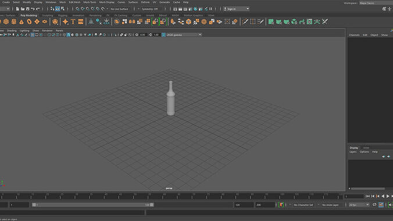393x221 pixels.
Task: Click the SVG tool icon
Action: tap(81, 22)
